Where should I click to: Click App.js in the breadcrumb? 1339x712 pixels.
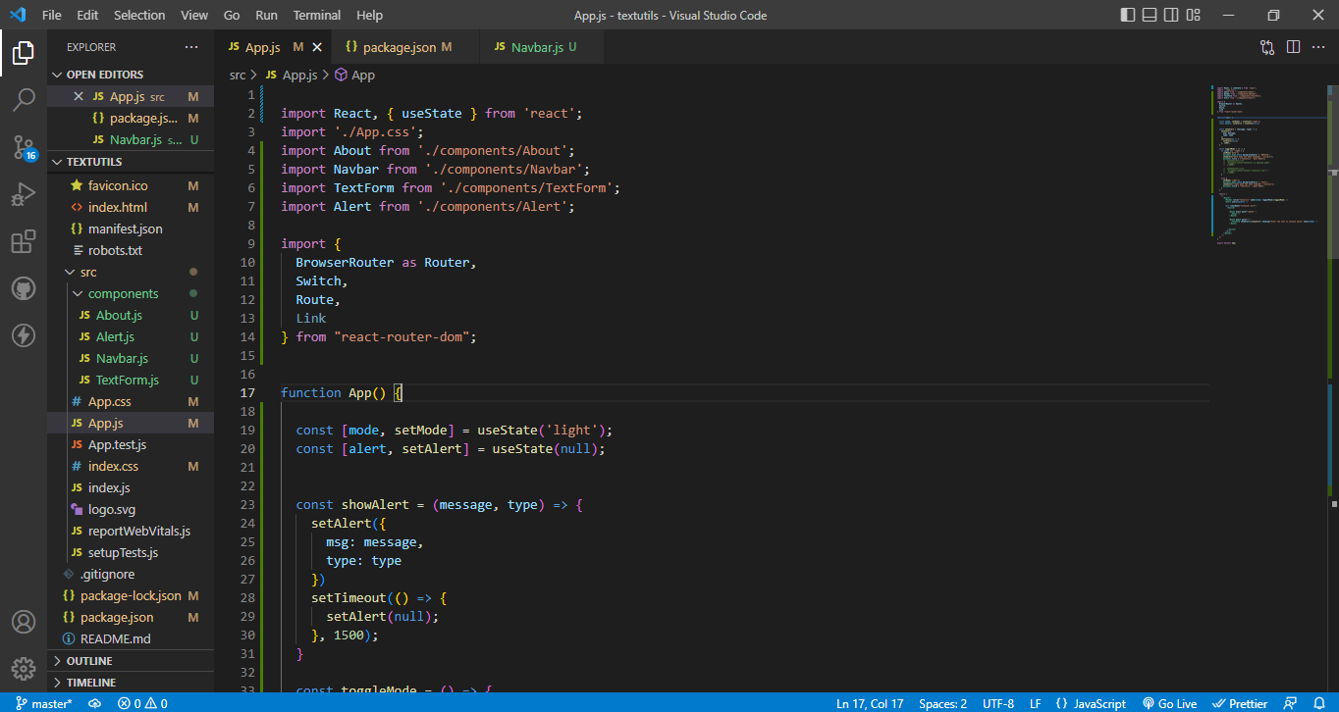point(291,75)
